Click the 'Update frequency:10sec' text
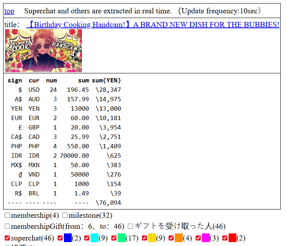Image resolution: width=287 pixels, height=246 pixels. 219,11
